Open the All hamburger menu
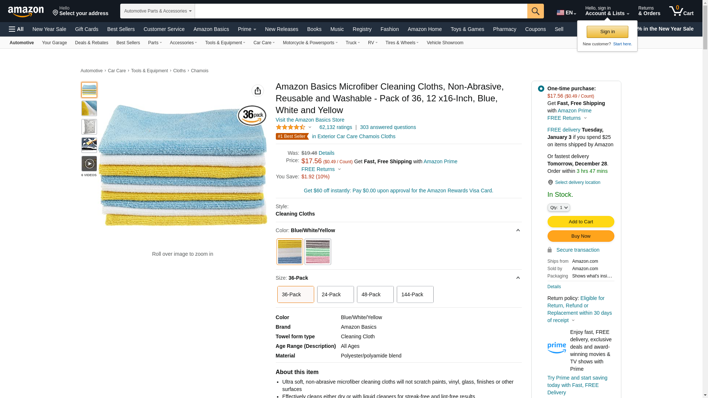 pos(16,29)
